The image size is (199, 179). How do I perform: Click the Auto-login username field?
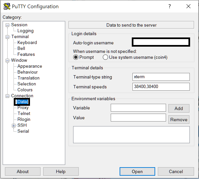[161, 42]
